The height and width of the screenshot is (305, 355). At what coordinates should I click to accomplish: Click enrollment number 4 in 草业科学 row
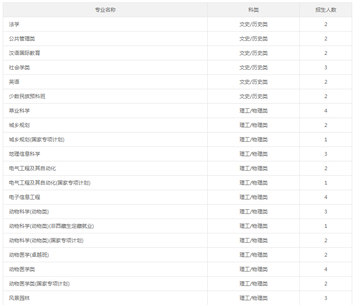pyautogui.click(x=326, y=111)
